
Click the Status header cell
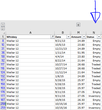point(94,37)
